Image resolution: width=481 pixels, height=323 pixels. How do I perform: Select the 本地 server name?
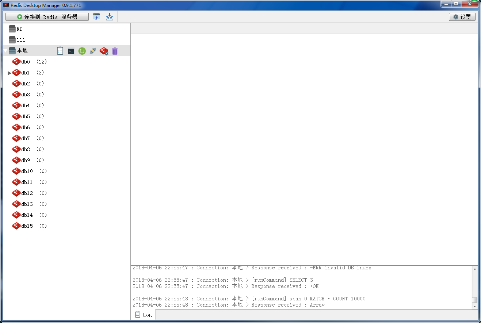point(22,51)
